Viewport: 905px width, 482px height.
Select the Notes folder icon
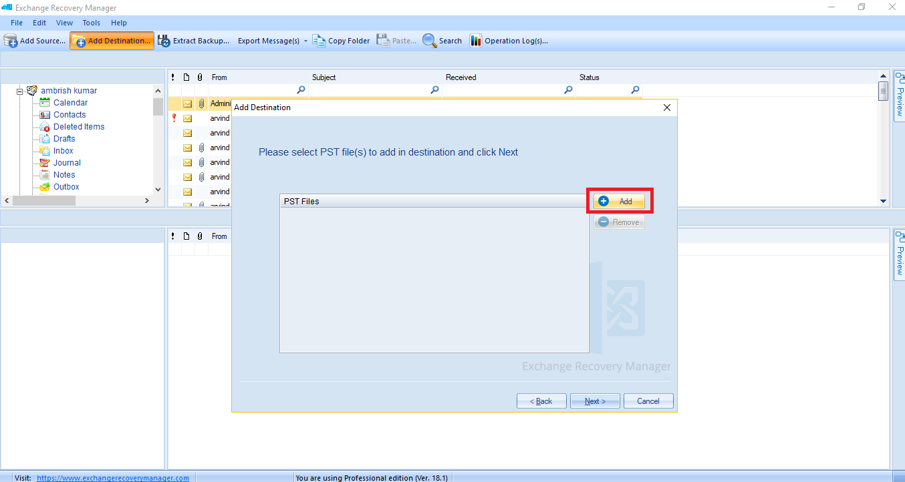point(45,174)
